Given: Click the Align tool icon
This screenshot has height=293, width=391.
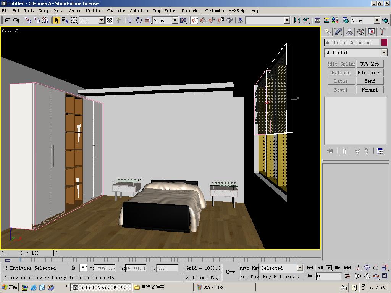Looking at the screenshot, I should [306, 20].
